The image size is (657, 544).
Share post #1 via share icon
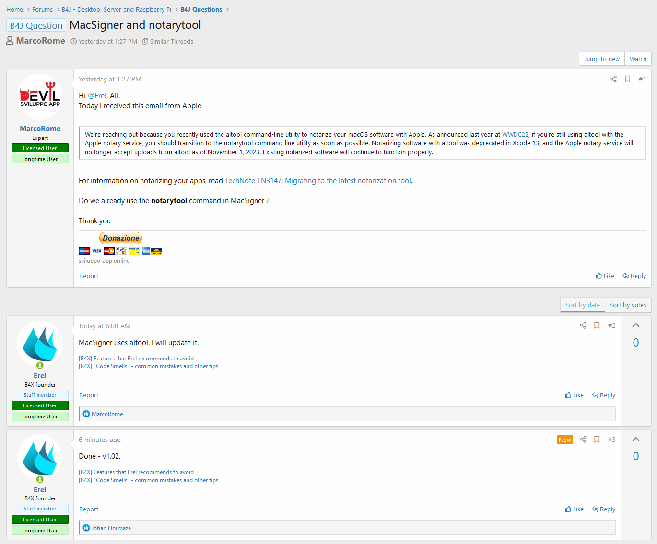(x=613, y=79)
